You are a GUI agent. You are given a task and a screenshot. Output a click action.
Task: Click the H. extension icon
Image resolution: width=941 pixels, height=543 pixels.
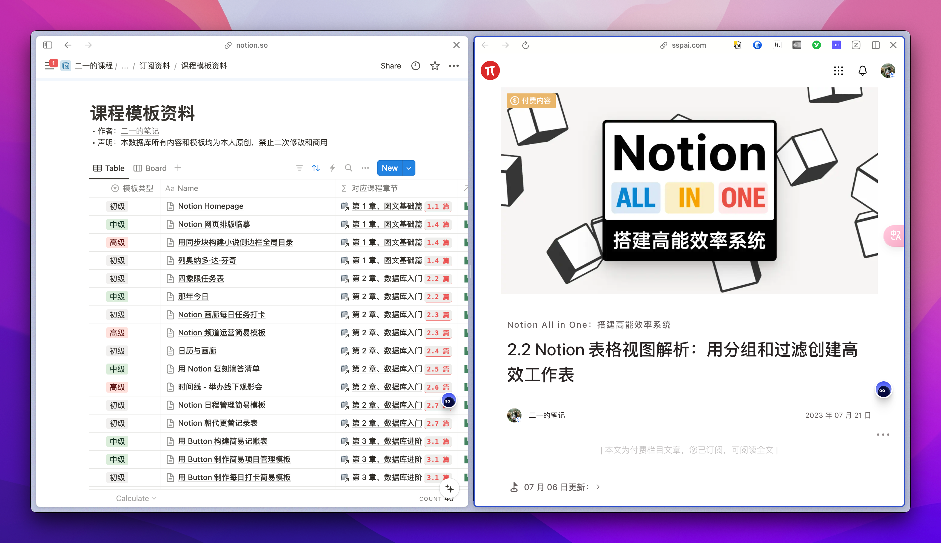777,45
